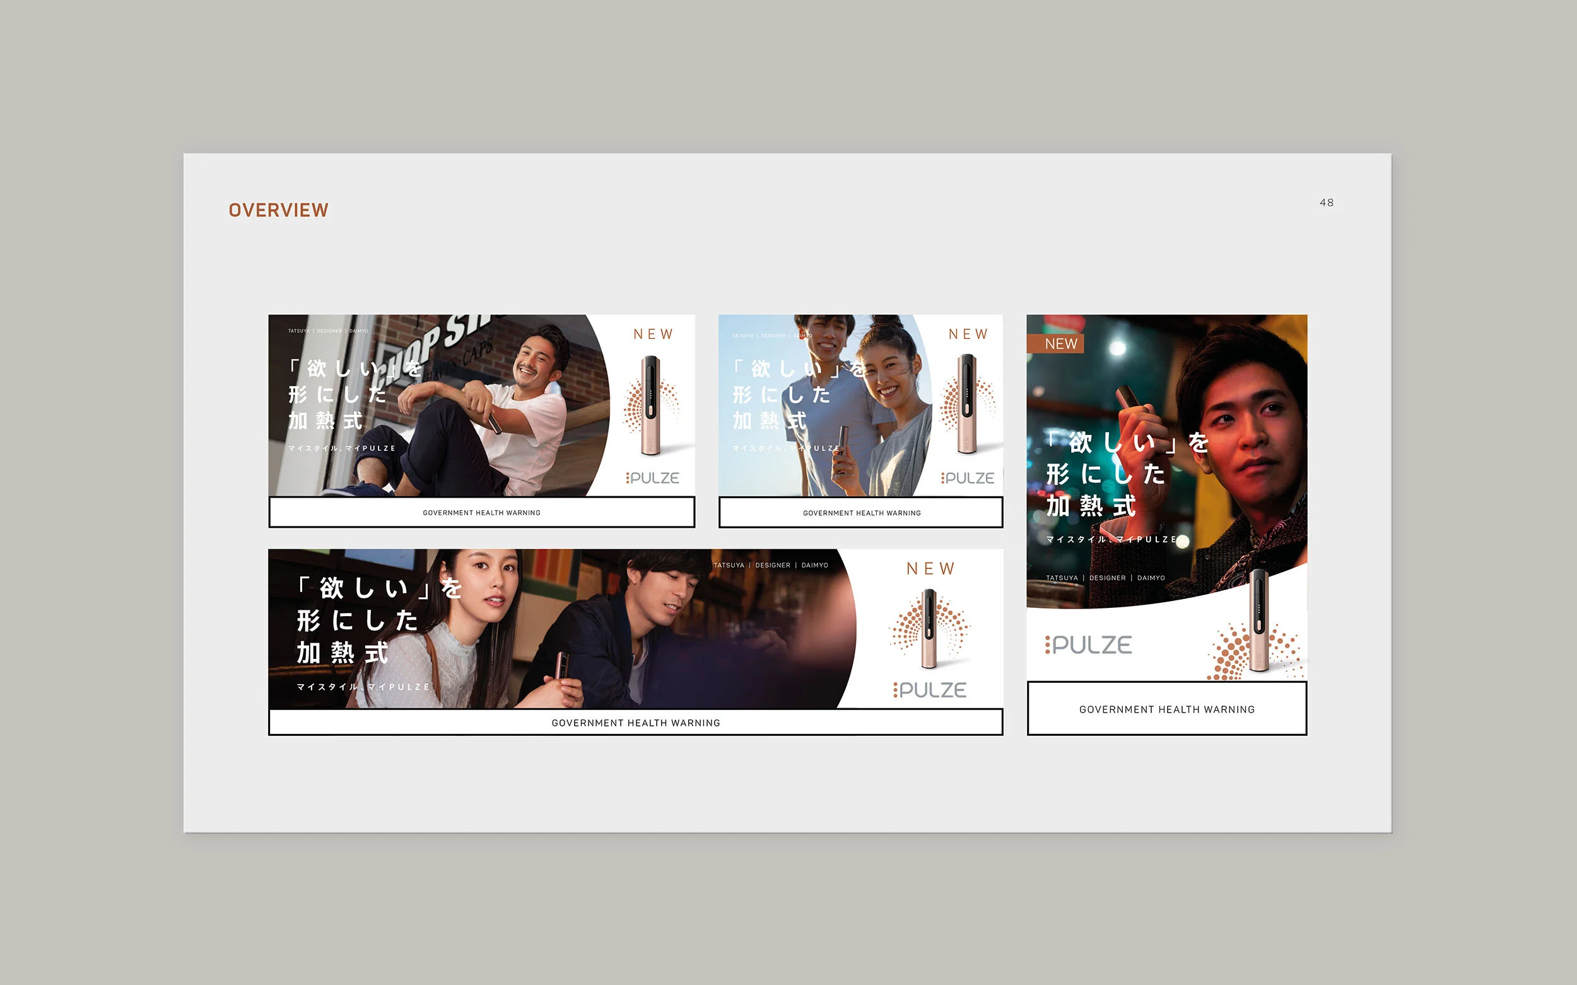Click マイスタイル tagline in wide bar couple banner
This screenshot has width=1577, height=985.
click(x=363, y=687)
